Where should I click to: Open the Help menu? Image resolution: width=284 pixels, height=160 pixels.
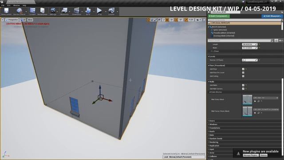point(24,5)
